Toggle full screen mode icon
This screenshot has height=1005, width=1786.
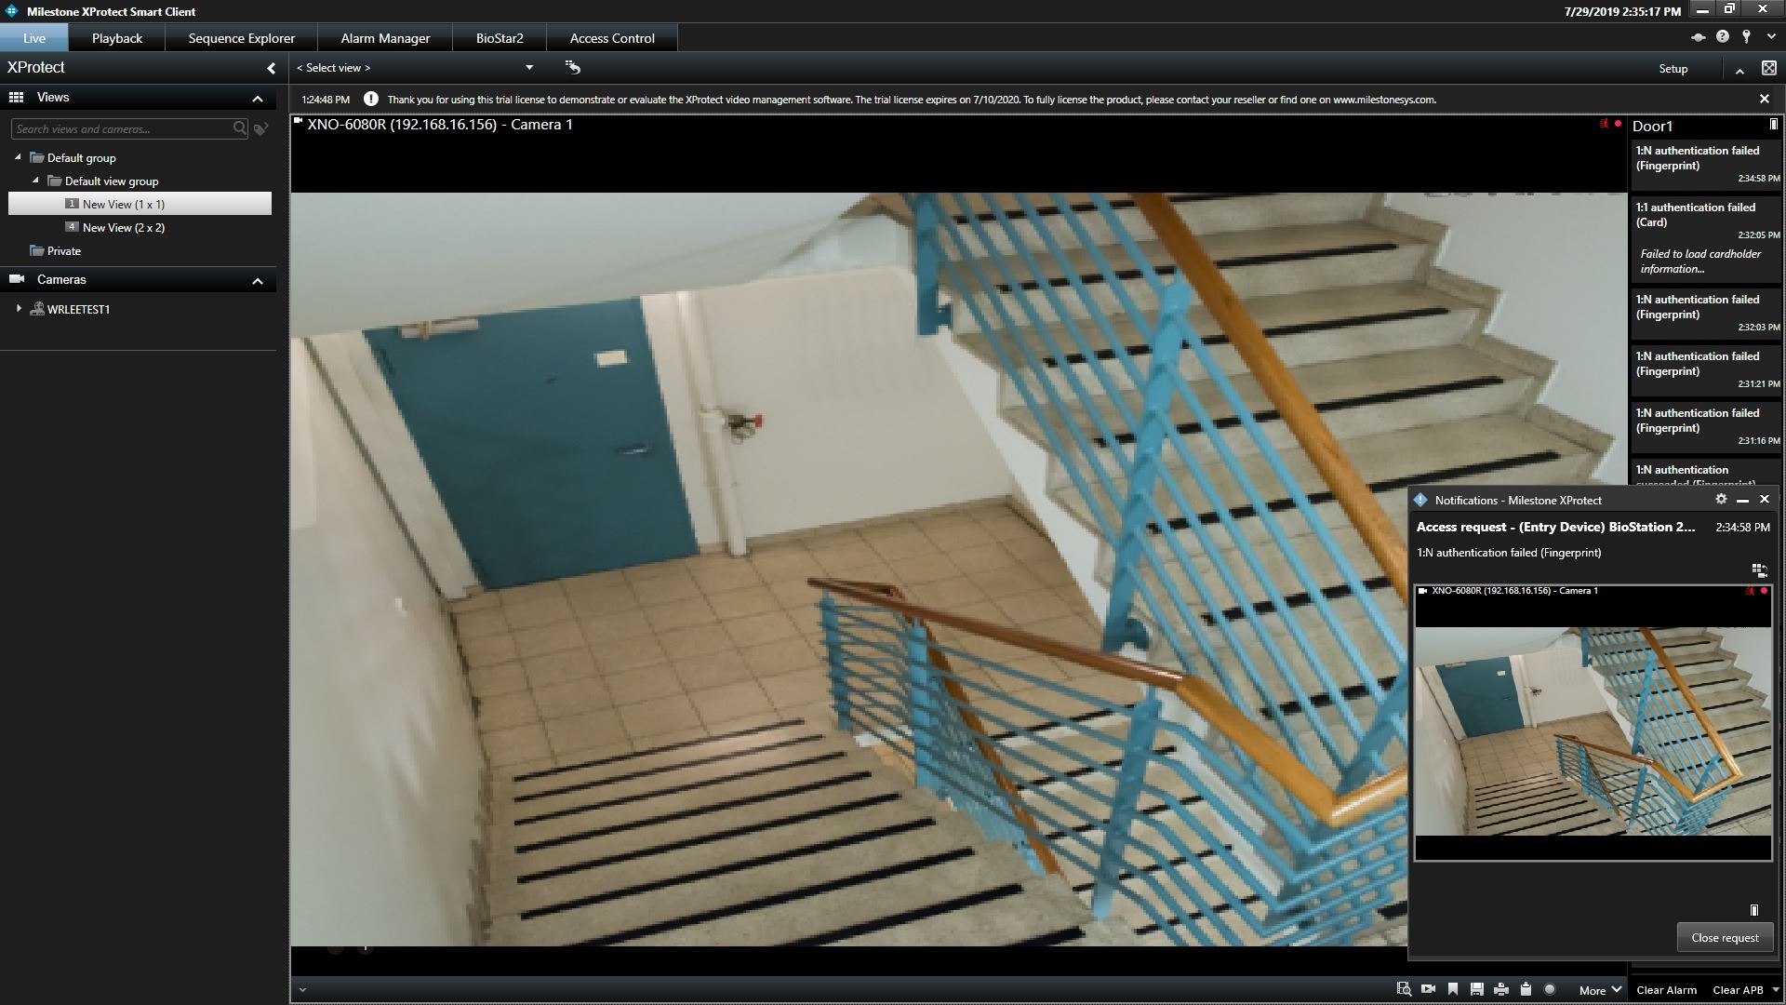pos(1768,68)
